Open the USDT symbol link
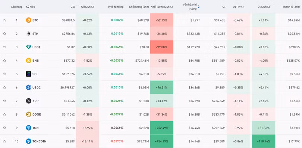Image resolution: width=302 pixels, height=148 pixels. (x=37, y=47)
